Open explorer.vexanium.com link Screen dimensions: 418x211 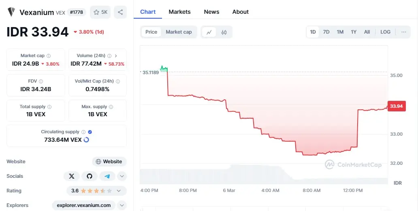[84, 205]
